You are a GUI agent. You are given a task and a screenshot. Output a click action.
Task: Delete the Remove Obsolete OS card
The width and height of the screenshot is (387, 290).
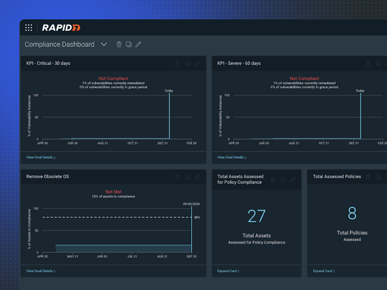click(177, 177)
